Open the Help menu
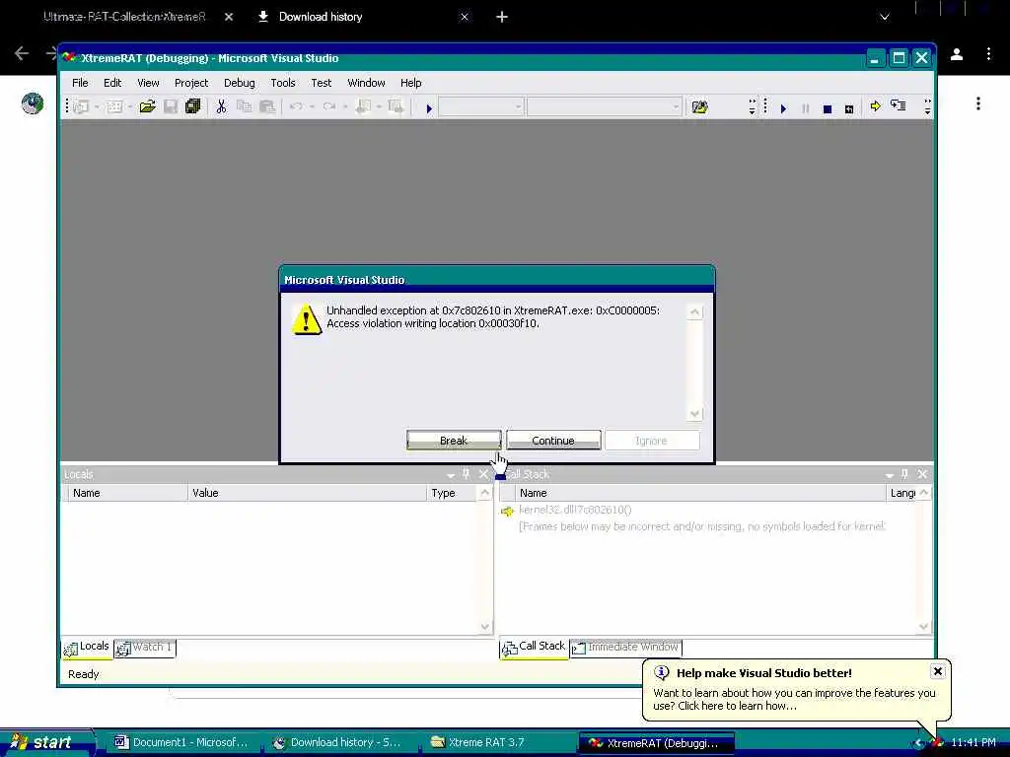The image size is (1010, 757). (410, 83)
